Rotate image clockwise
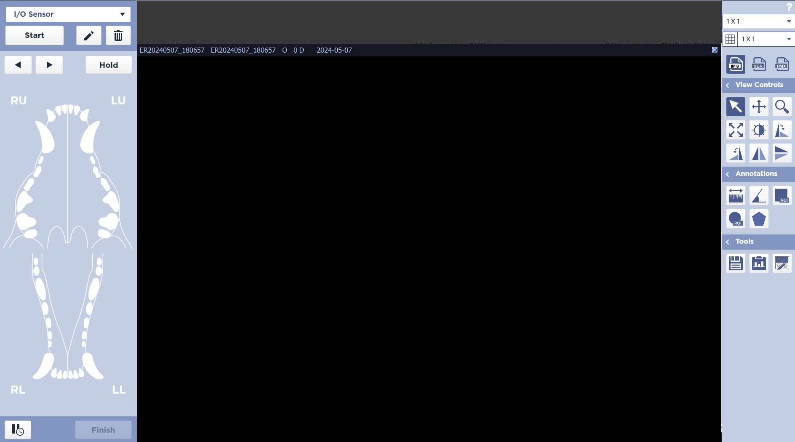795x442 pixels. pos(782,130)
